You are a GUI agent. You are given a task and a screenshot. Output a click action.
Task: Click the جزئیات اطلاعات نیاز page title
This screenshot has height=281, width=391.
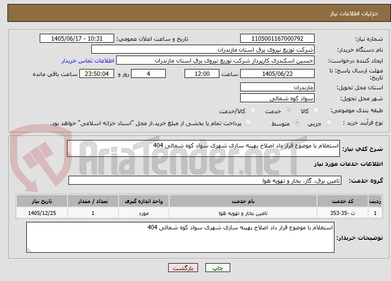point(354,13)
